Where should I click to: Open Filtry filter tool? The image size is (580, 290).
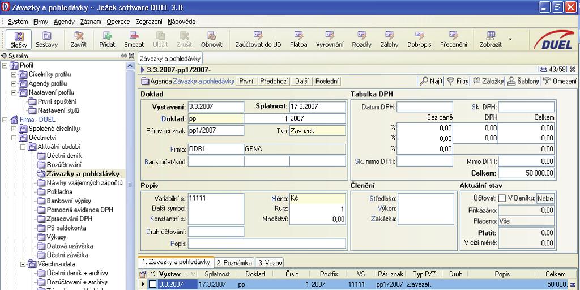coord(458,82)
